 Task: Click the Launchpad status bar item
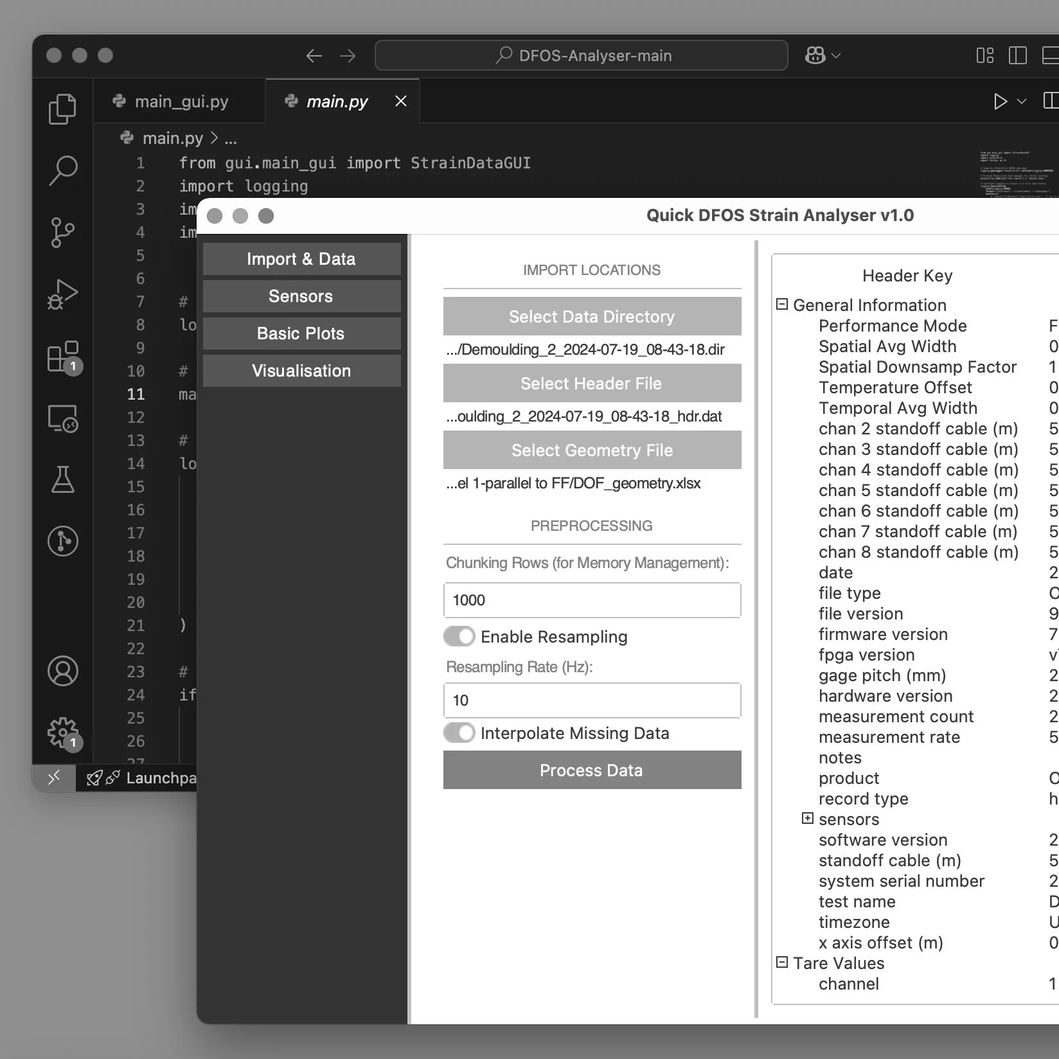pyautogui.click(x=143, y=778)
